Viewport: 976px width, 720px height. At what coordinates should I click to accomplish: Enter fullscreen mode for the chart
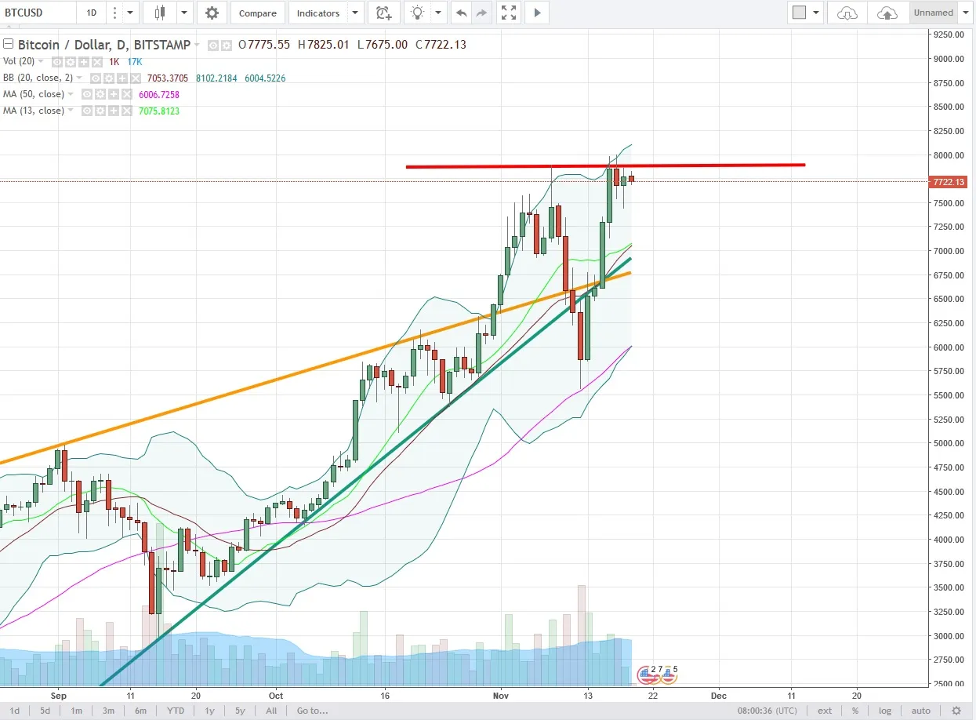[x=509, y=13]
